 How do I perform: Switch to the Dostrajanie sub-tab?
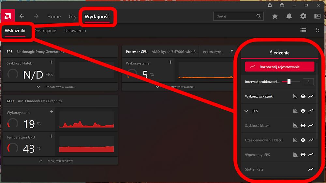click(45, 30)
